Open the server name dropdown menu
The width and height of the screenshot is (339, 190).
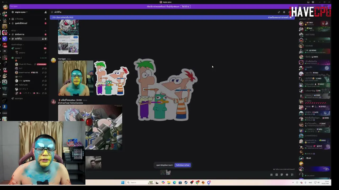(21, 12)
